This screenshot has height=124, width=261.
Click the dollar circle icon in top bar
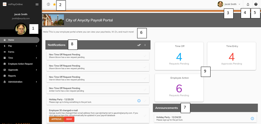[49, 5]
